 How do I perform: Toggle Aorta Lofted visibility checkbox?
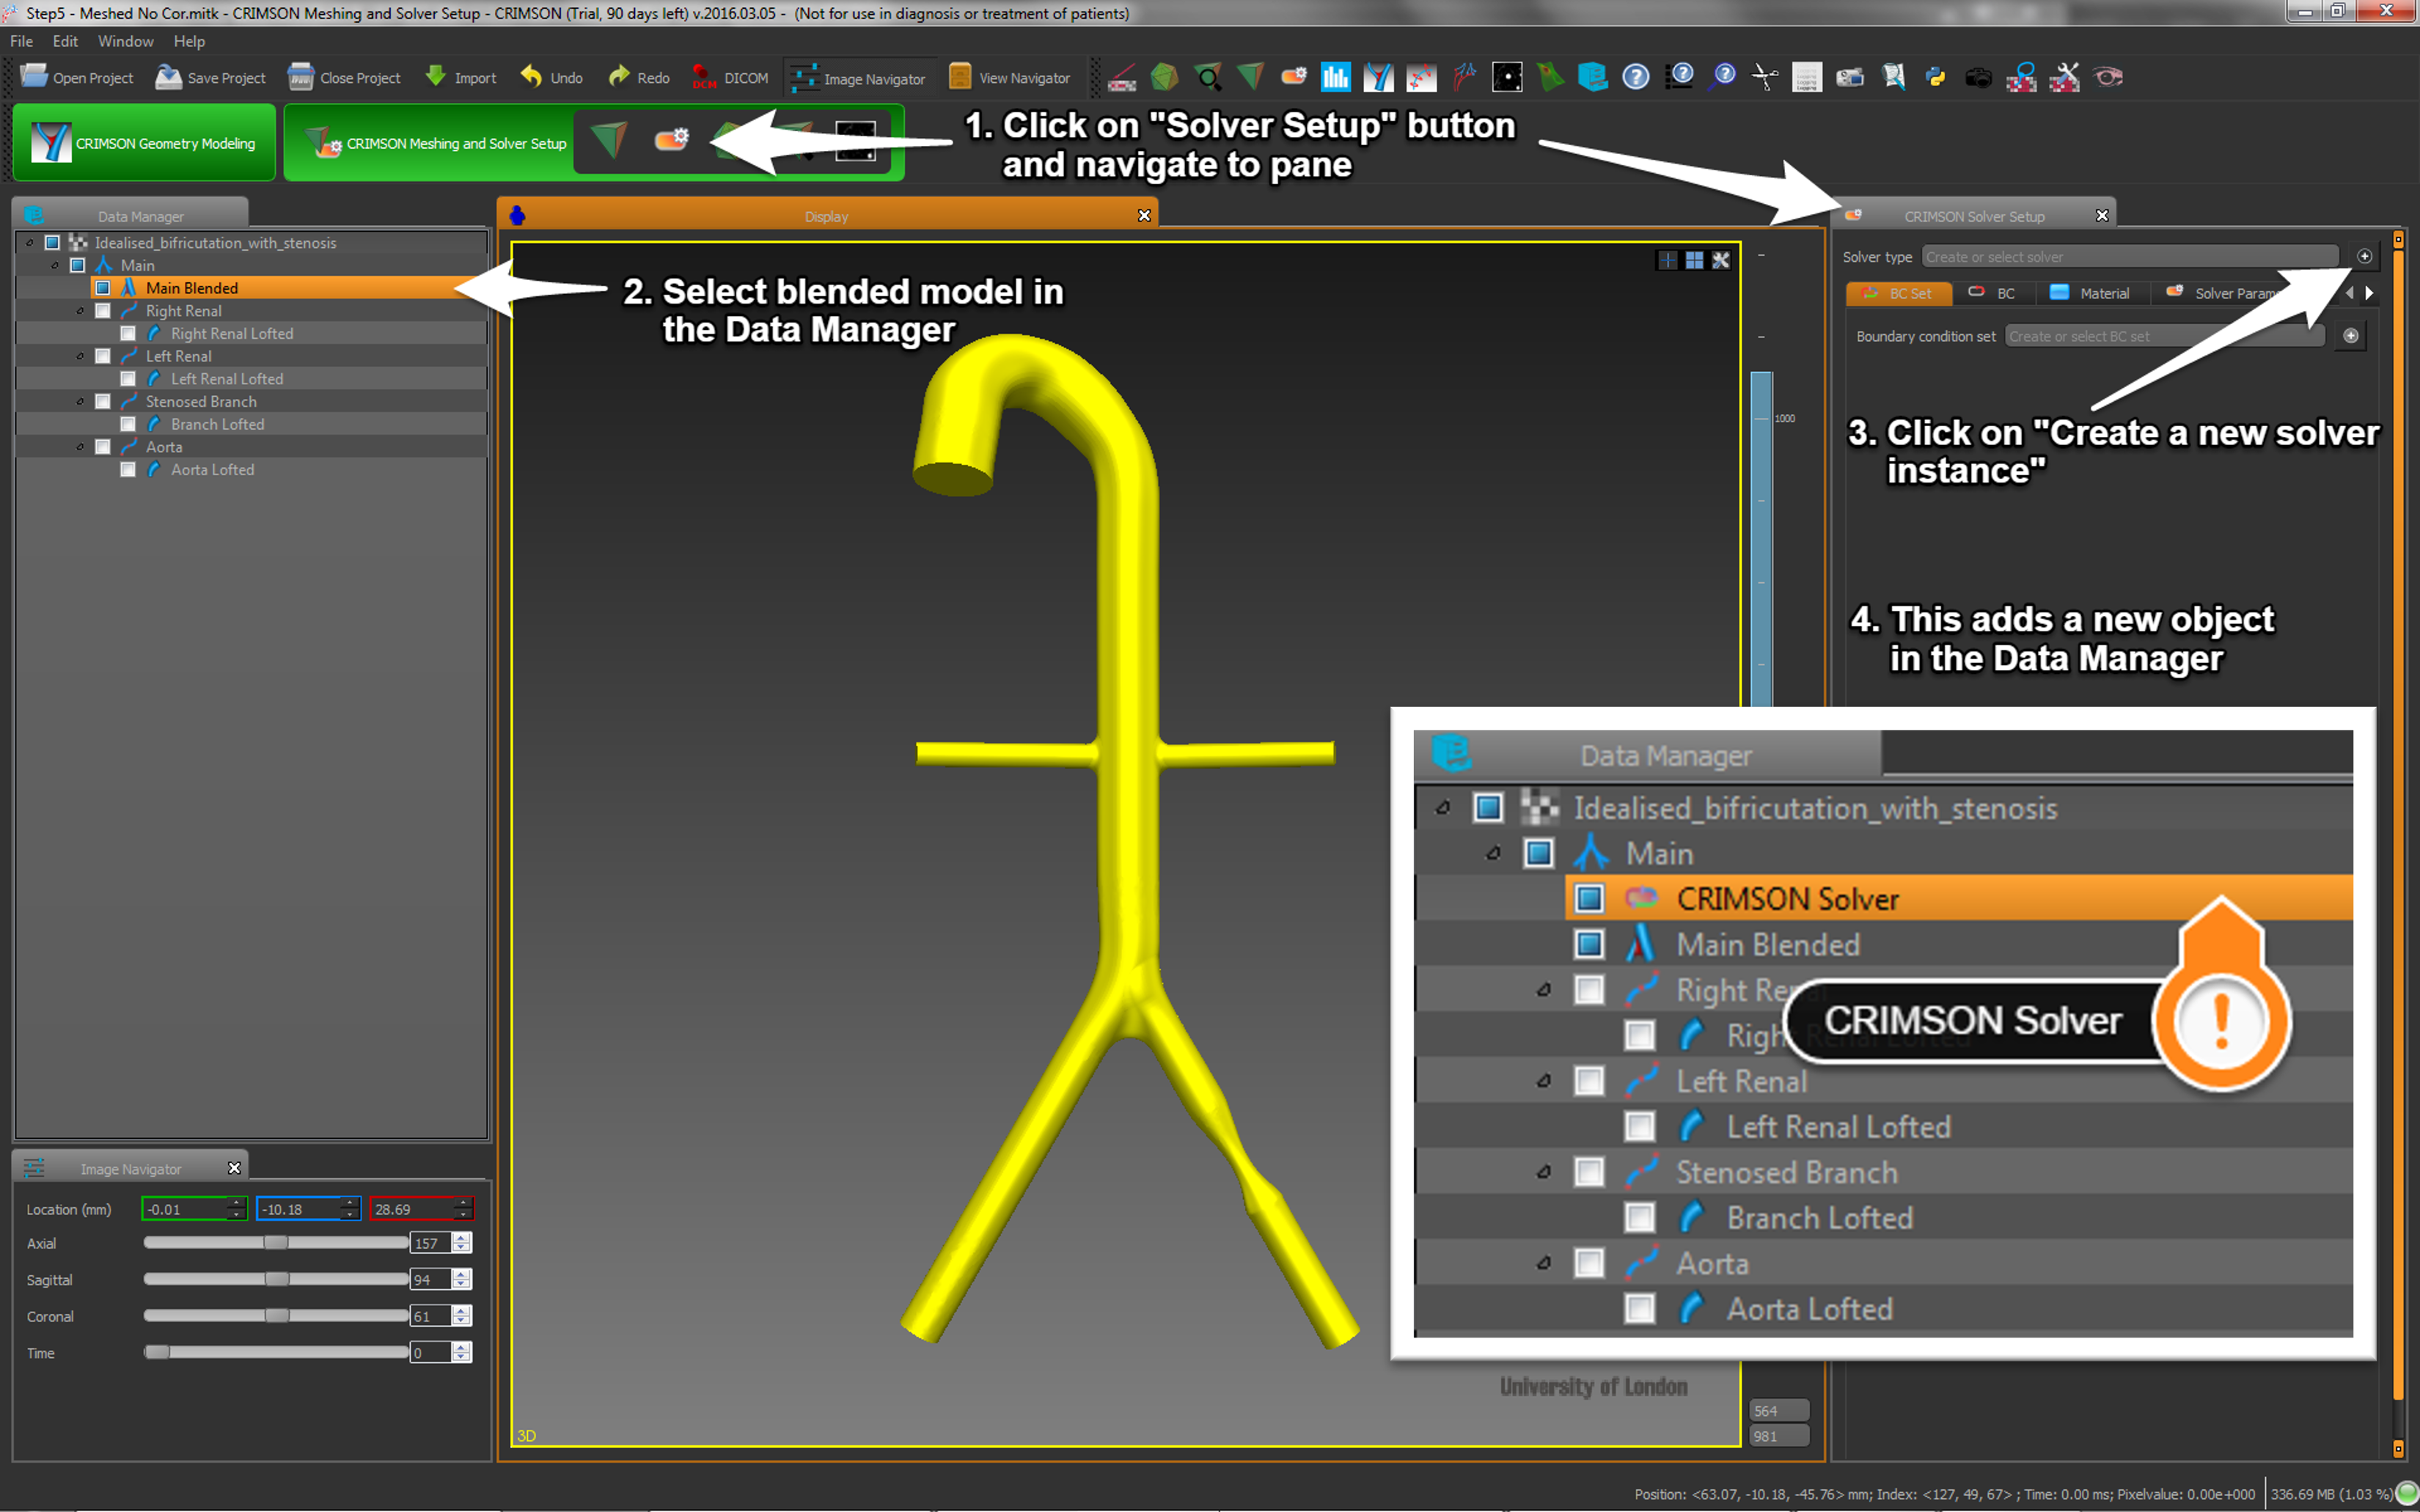pyautogui.click(x=128, y=470)
